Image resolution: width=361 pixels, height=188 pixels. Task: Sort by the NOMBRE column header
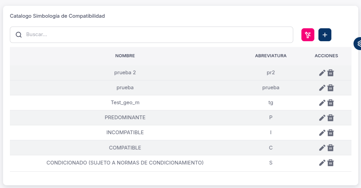(x=125, y=56)
